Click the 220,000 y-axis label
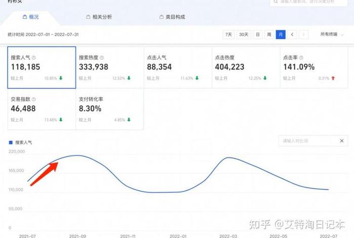The height and width of the screenshot is (238, 354). click(x=17, y=151)
